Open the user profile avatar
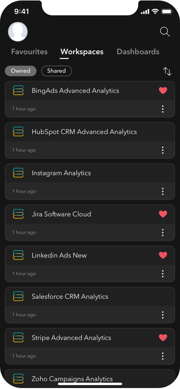 point(18,32)
